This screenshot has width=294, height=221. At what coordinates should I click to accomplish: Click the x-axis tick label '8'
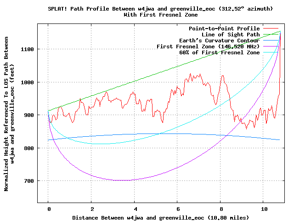click(x=221, y=209)
